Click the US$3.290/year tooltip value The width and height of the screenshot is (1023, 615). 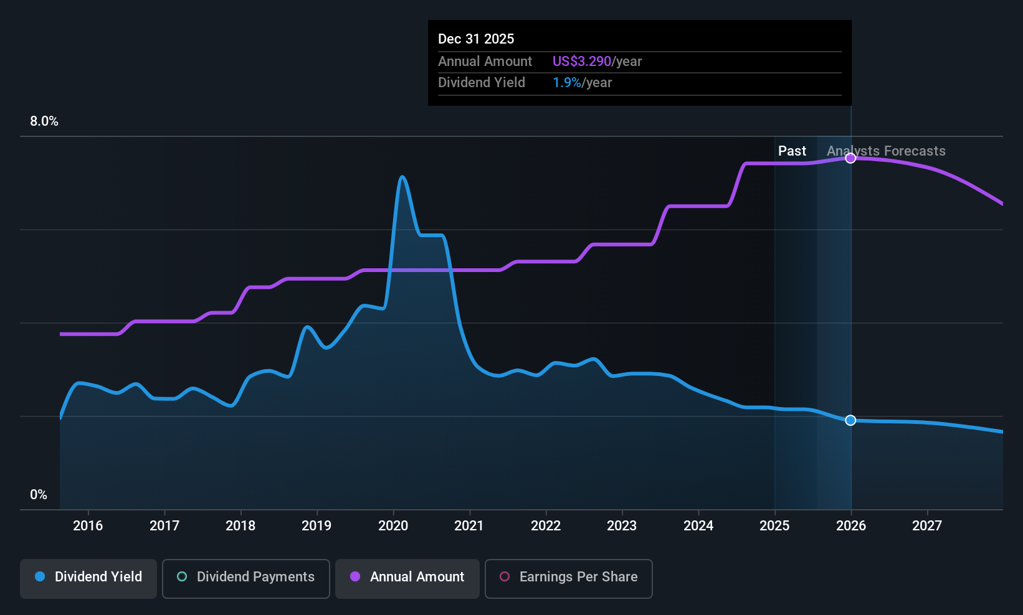tap(597, 61)
